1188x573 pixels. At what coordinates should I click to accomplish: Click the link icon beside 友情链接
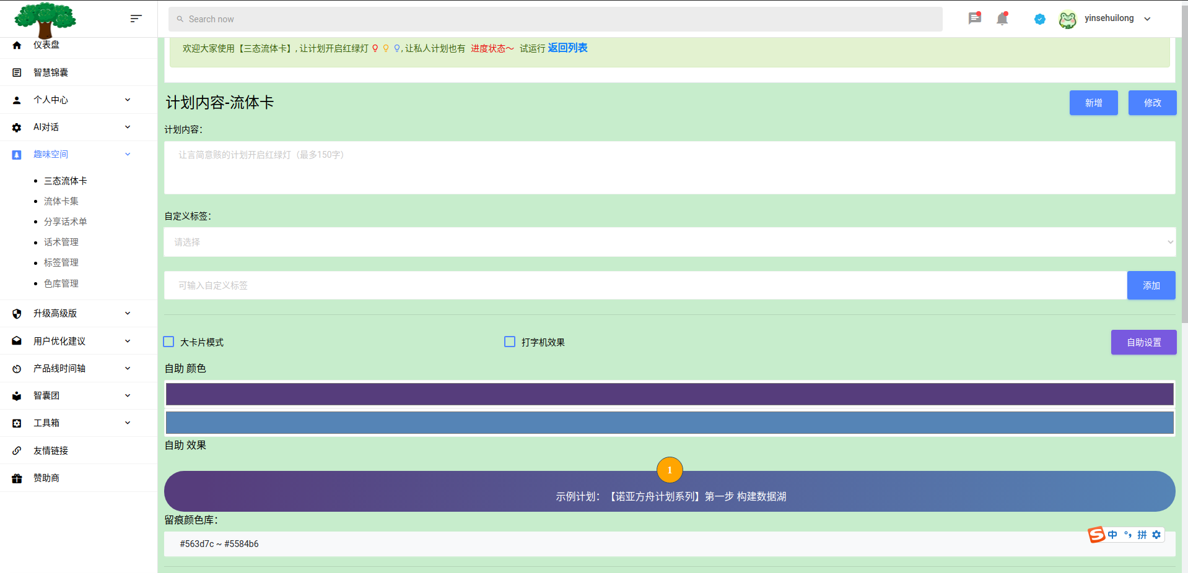point(17,450)
